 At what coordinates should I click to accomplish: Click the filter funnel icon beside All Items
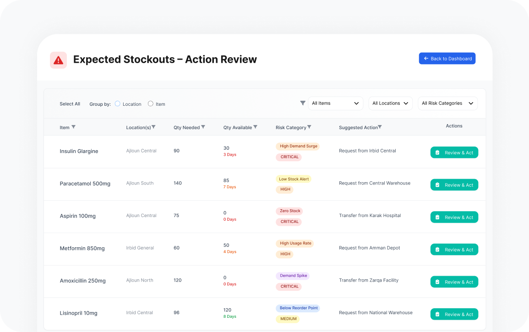click(x=302, y=103)
